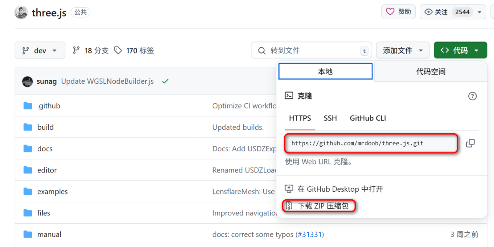Open the Optimize CI workflow commit message
494x247 pixels.
pos(244,106)
